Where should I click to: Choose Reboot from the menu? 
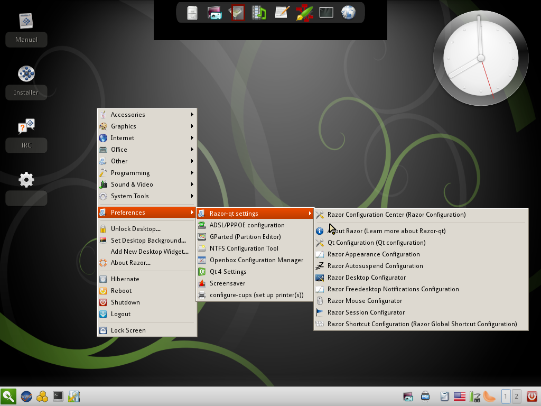147,291
